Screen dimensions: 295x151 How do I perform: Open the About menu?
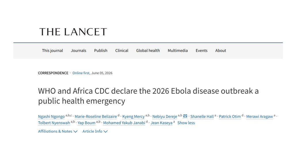point(220,50)
